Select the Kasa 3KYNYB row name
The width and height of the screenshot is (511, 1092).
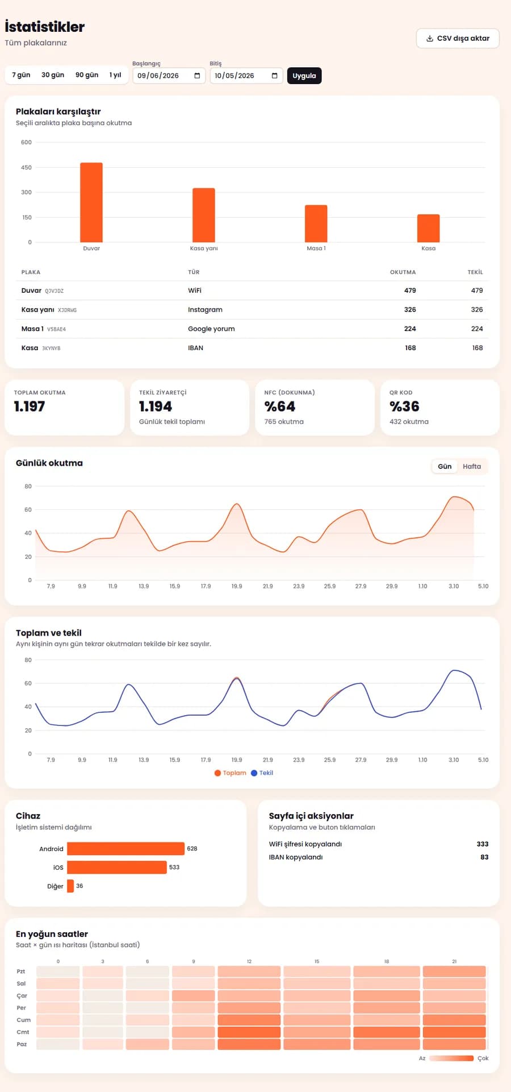click(x=41, y=348)
